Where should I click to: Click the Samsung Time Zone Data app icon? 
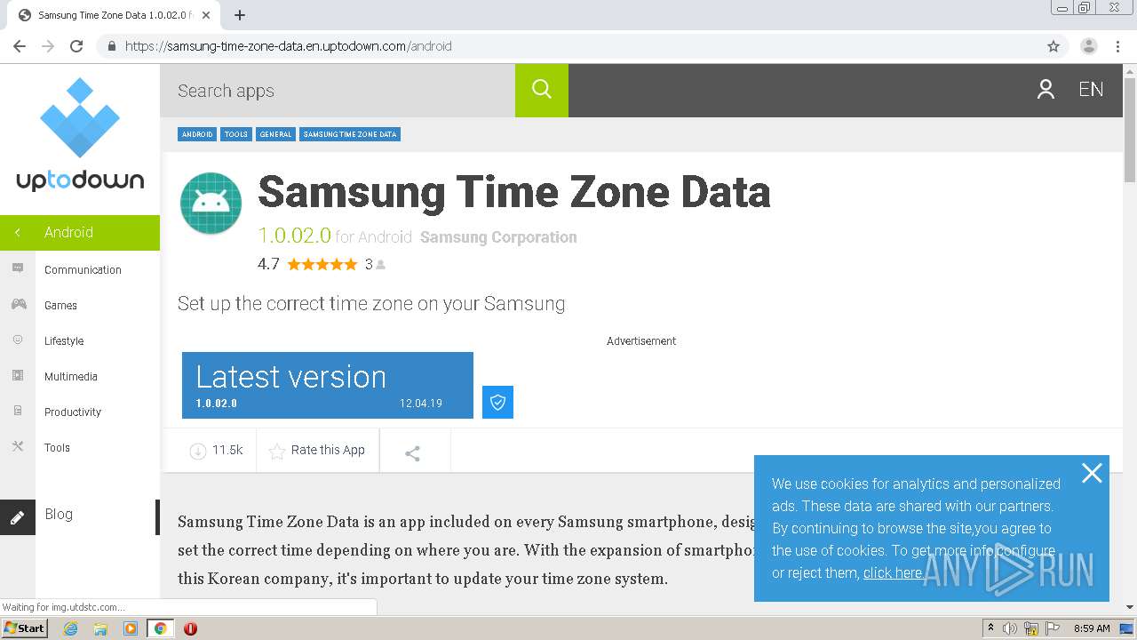[211, 204]
